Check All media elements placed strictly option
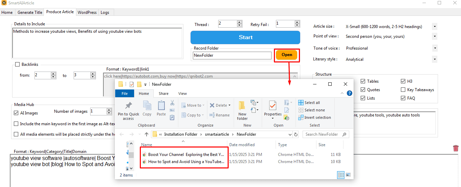 click(16, 134)
